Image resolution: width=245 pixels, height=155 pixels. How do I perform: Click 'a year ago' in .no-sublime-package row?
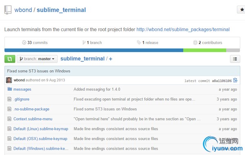(x=228, y=109)
